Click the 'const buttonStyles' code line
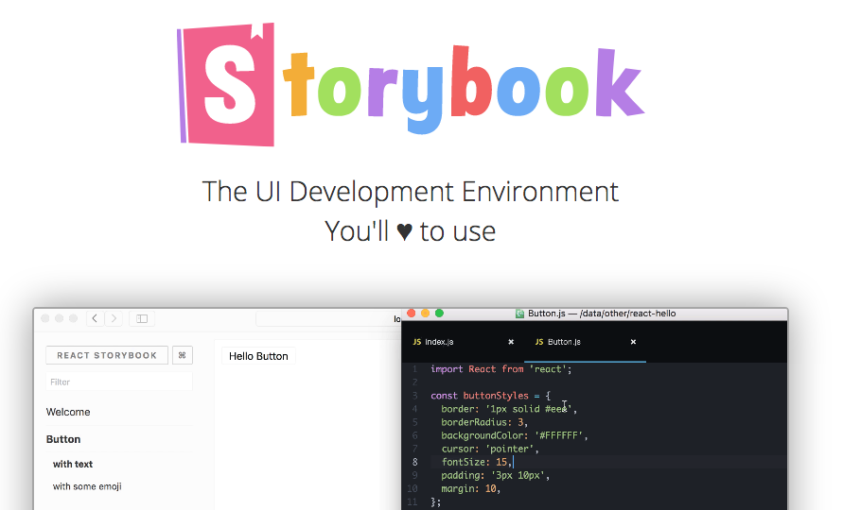The image size is (843, 510). pyautogui.click(x=490, y=396)
